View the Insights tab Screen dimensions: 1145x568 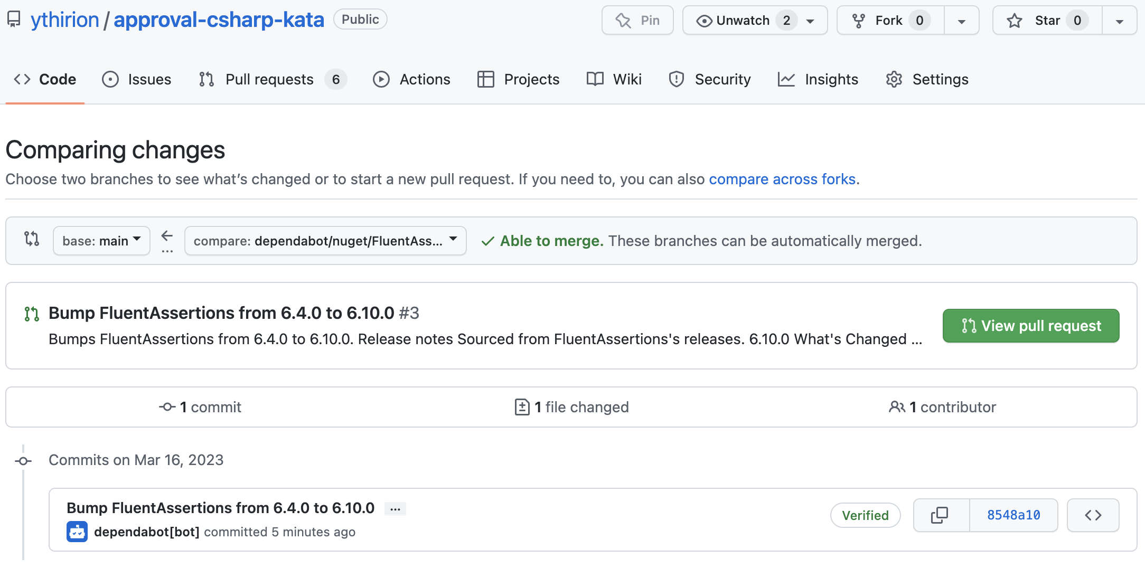point(818,79)
